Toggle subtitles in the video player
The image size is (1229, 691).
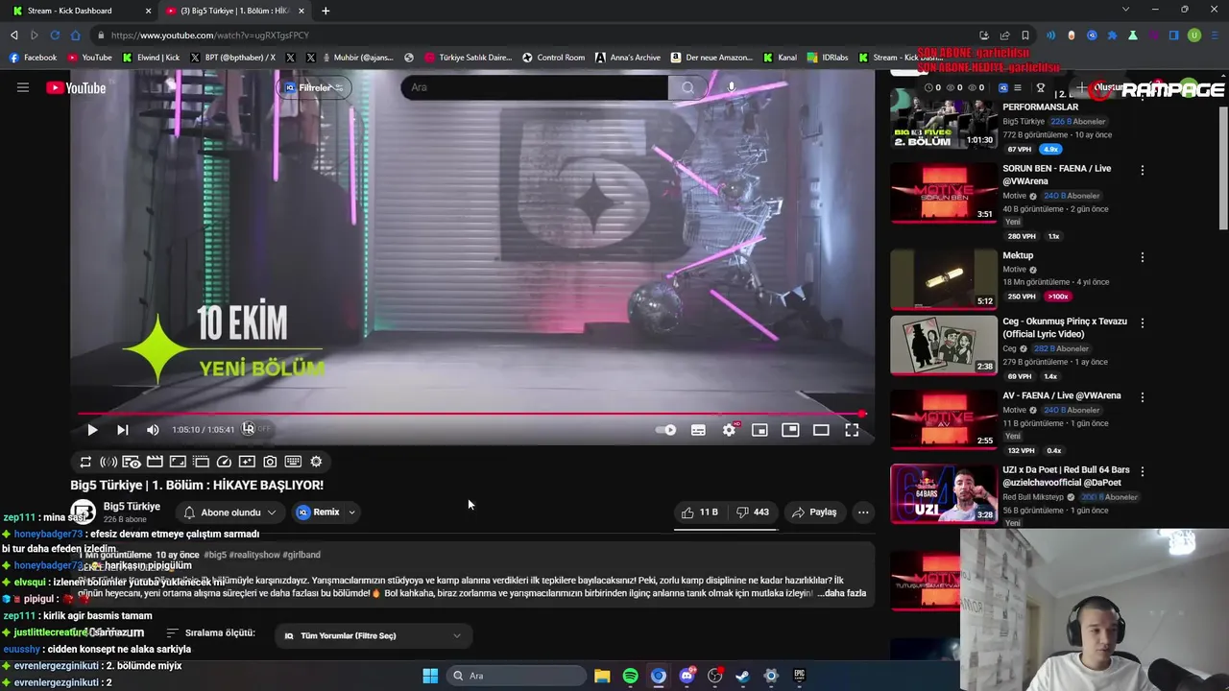click(x=698, y=430)
